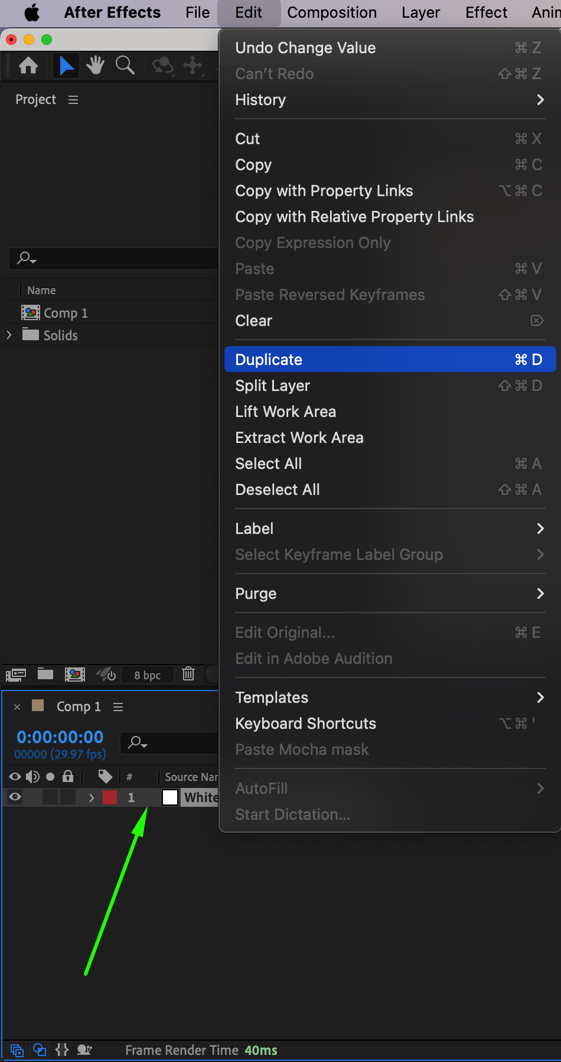
Task: Select the Orbit camera tool
Action: pyautogui.click(x=162, y=65)
